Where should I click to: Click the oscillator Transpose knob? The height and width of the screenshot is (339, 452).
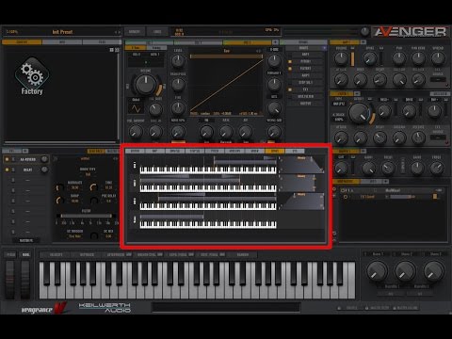tap(178, 84)
